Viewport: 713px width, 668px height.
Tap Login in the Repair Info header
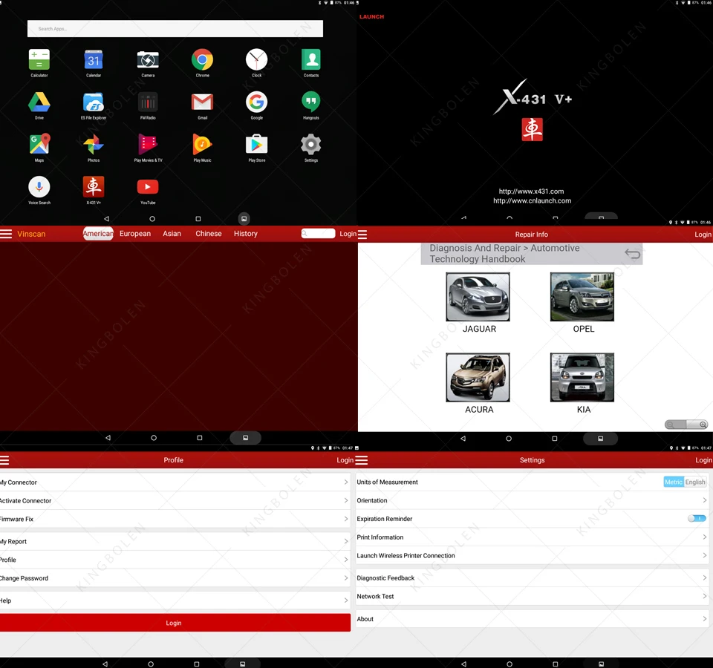click(x=703, y=235)
